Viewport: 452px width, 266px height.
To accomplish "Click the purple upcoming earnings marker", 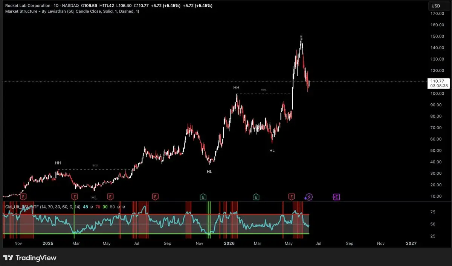I will 336,196.
